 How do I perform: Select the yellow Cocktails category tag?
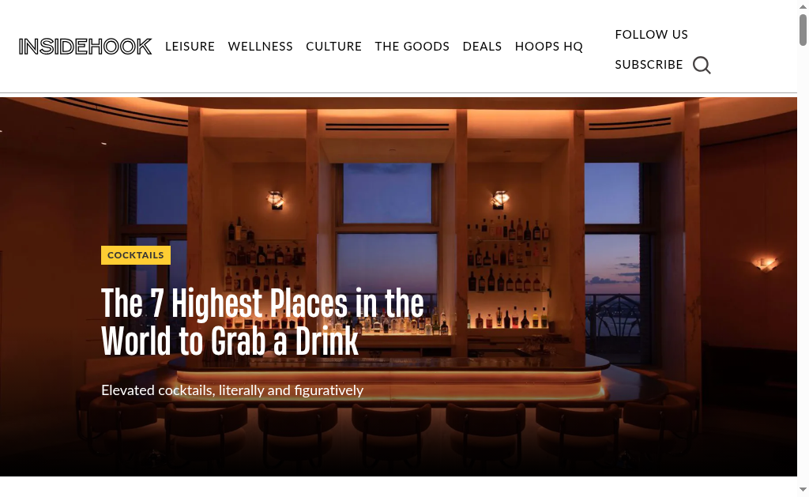tap(136, 255)
